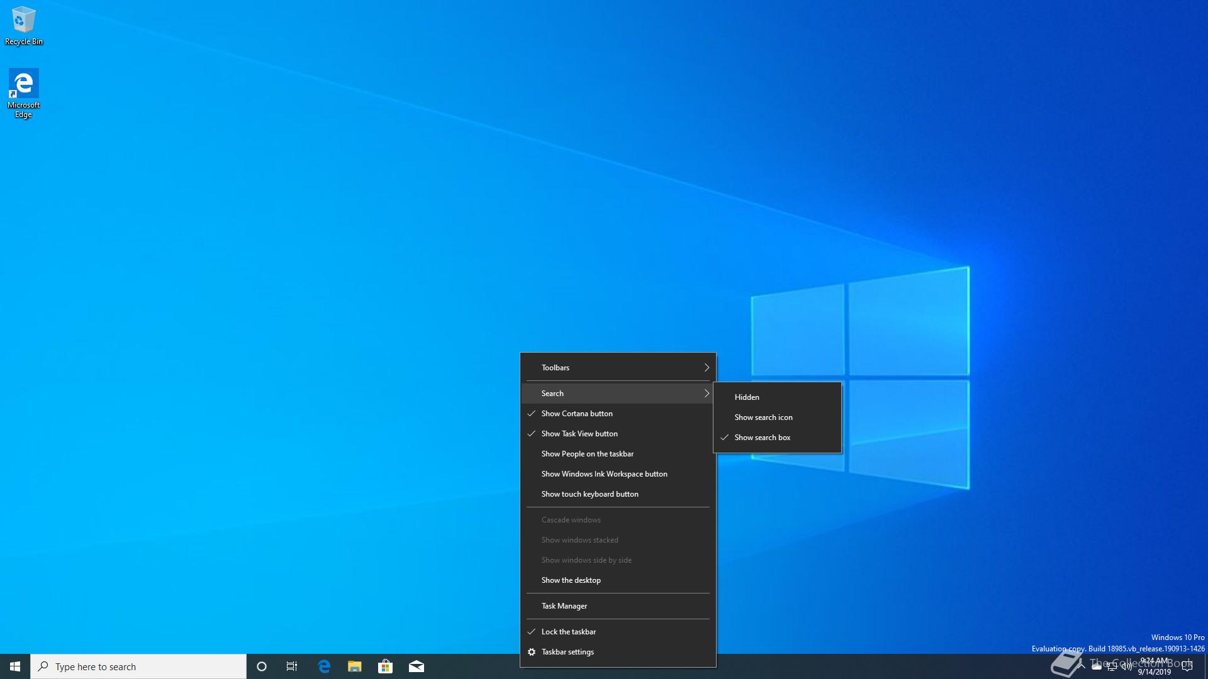Click the gear icon beside Taskbar settings

pos(532,652)
